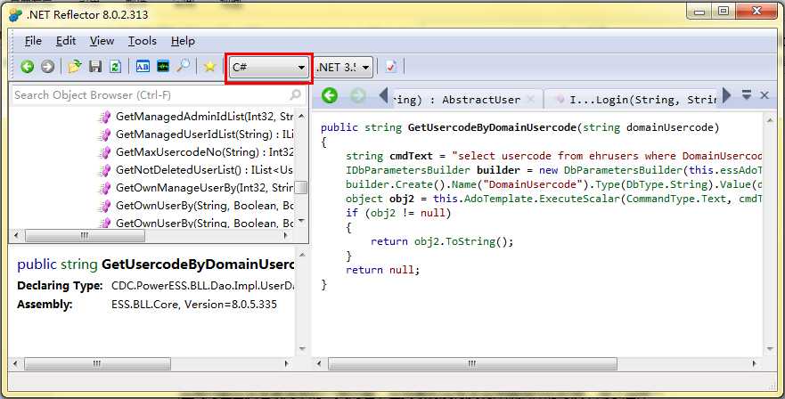Click the .NET Reflector app icon in title bar
Viewport: 785px width, 399px height.
pos(16,14)
